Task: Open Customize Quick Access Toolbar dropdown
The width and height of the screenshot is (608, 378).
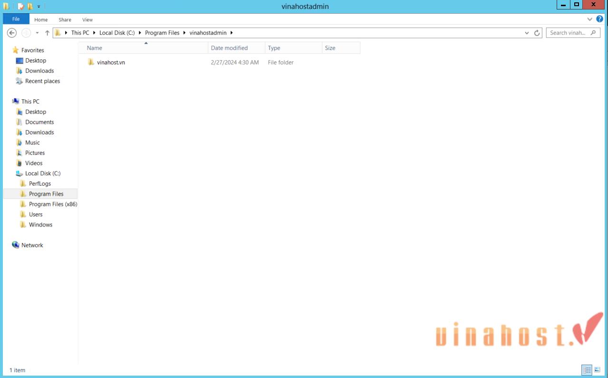Action: 39,7
